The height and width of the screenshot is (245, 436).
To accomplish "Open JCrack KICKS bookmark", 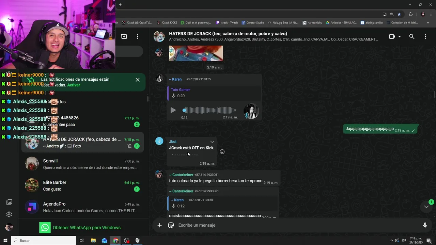I will (167, 23).
